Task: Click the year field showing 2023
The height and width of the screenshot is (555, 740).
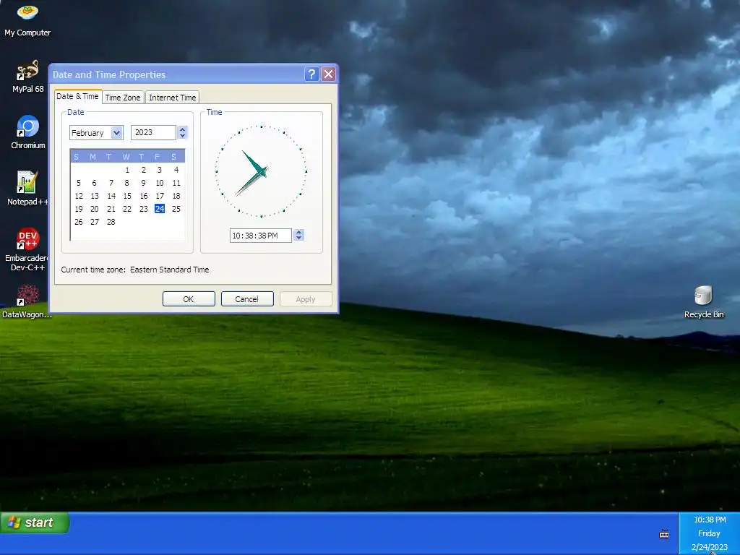Action: tap(153, 133)
